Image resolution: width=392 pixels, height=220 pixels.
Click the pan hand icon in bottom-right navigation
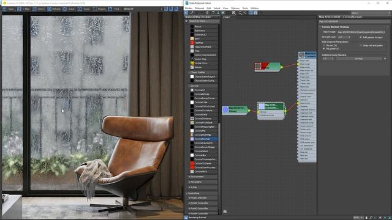pyautogui.click(x=366, y=218)
